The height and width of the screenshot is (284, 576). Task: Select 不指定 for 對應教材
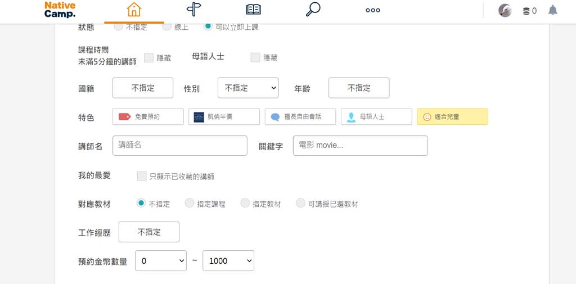click(x=141, y=203)
